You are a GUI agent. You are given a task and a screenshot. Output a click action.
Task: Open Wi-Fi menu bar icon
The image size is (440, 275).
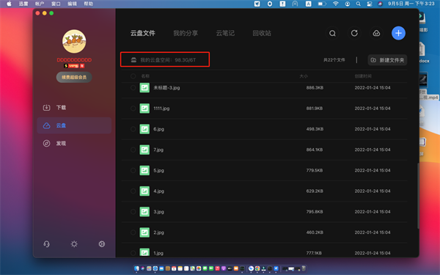(336, 4)
